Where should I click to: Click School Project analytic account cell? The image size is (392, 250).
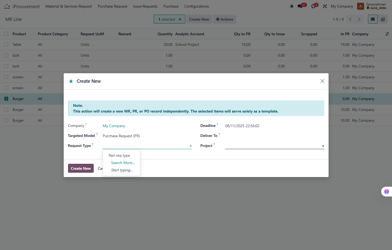pos(187,44)
